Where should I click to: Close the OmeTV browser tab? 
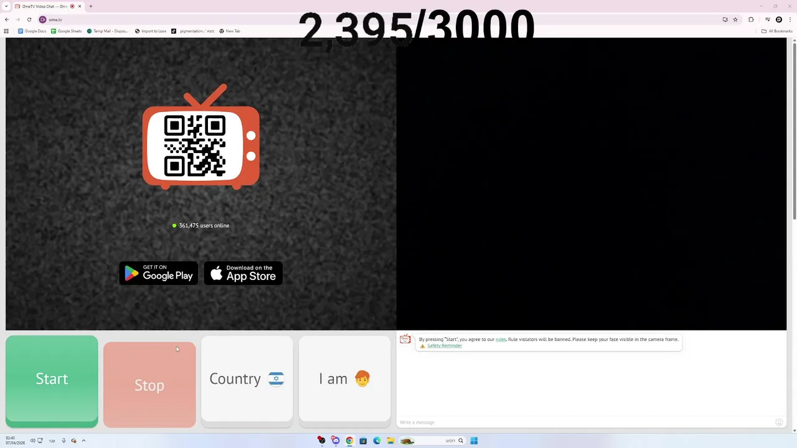(x=80, y=6)
